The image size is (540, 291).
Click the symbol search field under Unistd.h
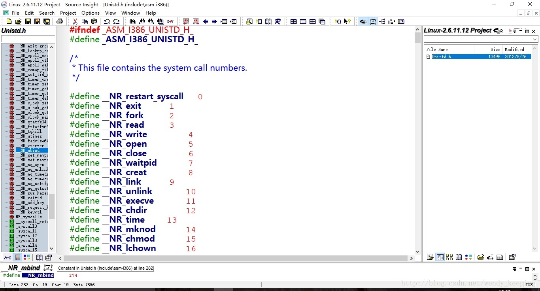pyautogui.click(x=28, y=39)
